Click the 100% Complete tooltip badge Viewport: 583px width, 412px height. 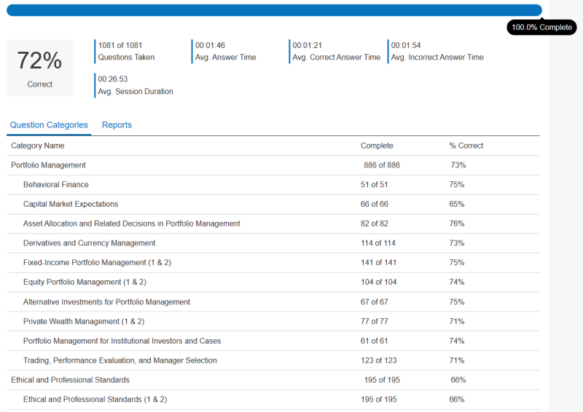(541, 27)
